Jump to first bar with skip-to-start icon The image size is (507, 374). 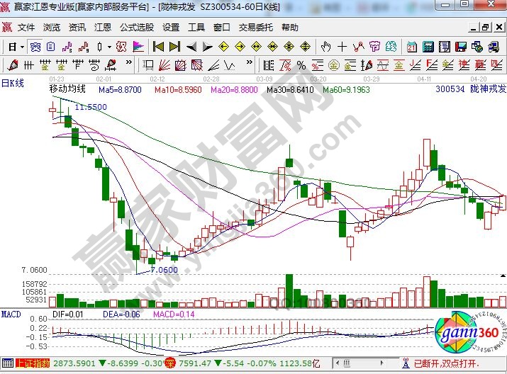(x=158, y=47)
